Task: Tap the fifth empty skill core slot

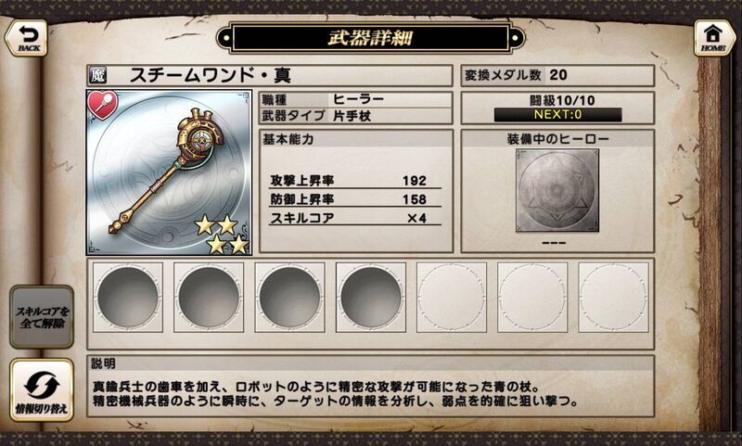Action: tap(452, 297)
